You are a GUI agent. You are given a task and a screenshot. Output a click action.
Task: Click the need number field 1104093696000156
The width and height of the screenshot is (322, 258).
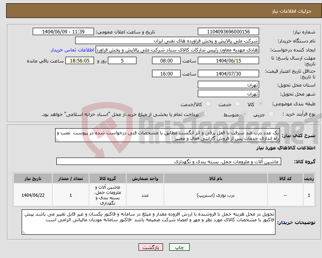228,31
